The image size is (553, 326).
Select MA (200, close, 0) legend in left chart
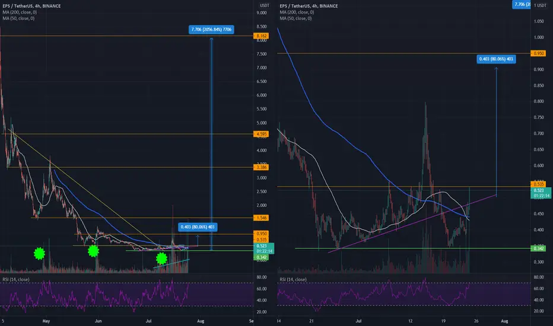coord(20,12)
